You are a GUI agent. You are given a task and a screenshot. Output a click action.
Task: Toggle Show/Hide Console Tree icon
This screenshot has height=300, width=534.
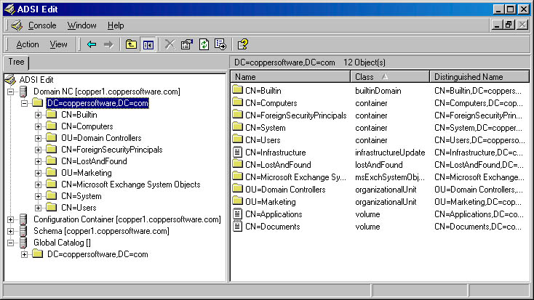(148, 44)
